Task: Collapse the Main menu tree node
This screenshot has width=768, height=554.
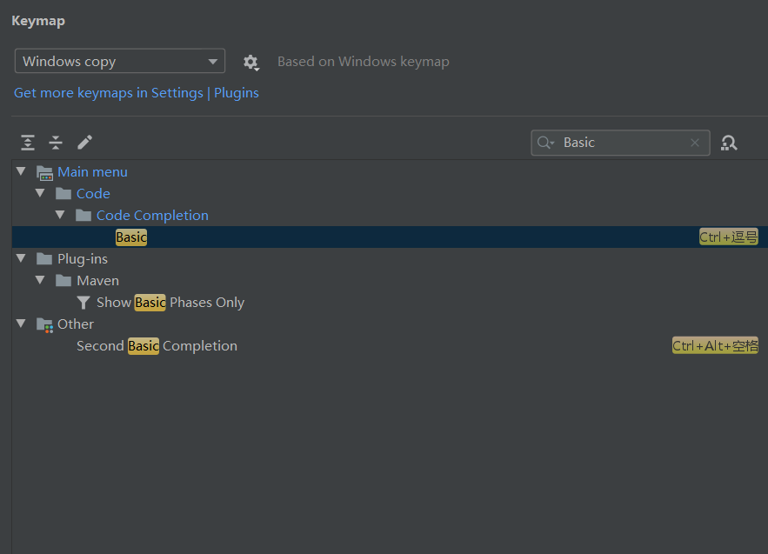Action: [x=21, y=172]
